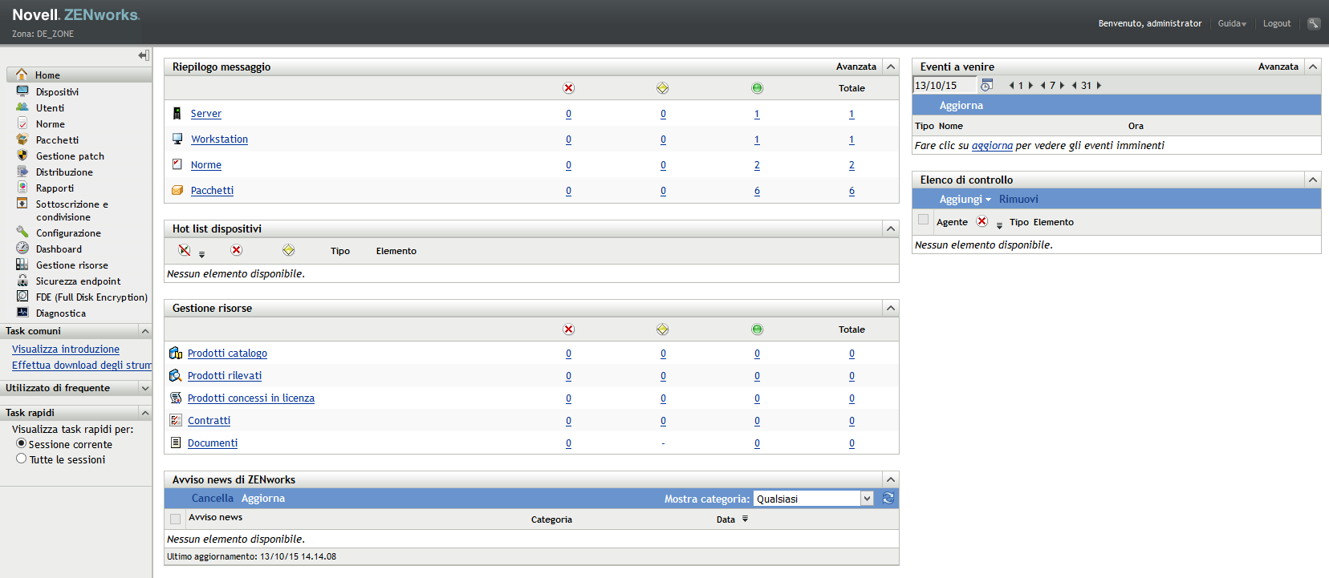Image resolution: width=1329 pixels, height=578 pixels.
Task: Step back 31 days arrow
Action: pyautogui.click(x=1074, y=85)
